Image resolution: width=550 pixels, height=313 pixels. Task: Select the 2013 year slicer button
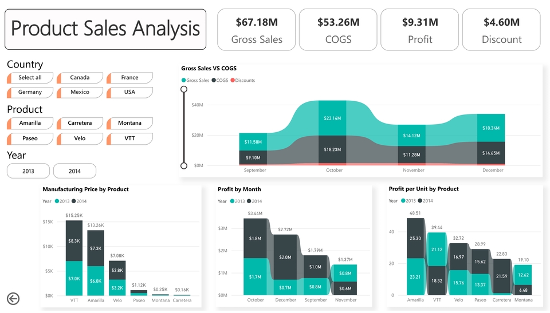pos(29,171)
